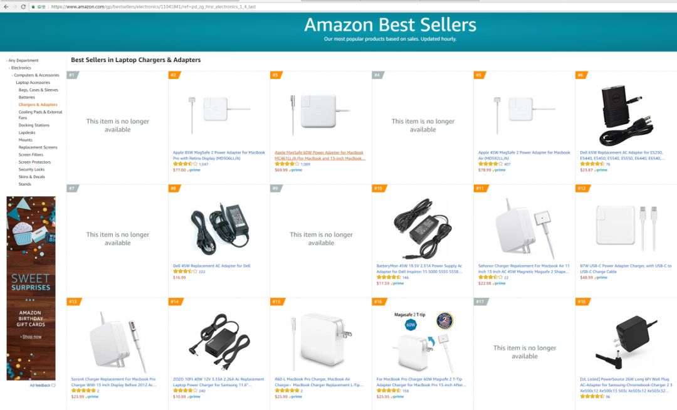Reload the page with refresh icon
Image resolution: width=677 pixels, height=410 pixels.
[23, 6]
